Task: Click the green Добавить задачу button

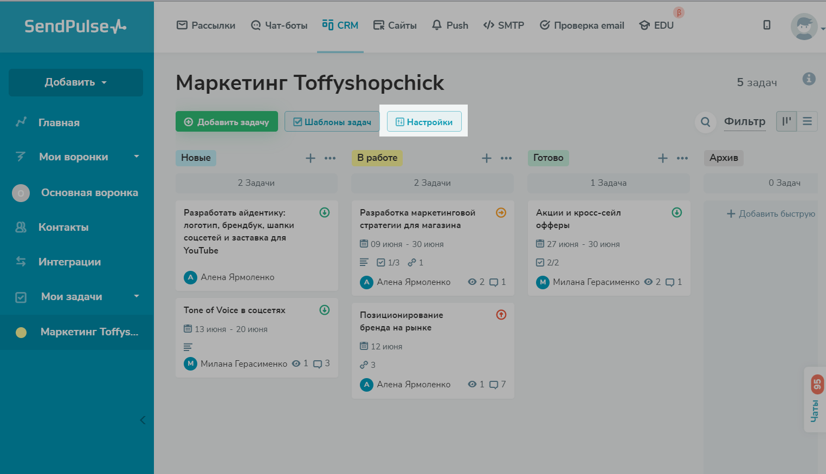Action: click(227, 122)
